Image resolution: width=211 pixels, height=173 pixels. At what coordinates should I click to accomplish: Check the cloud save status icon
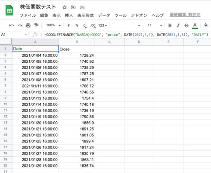pyautogui.click(x=82, y=7)
